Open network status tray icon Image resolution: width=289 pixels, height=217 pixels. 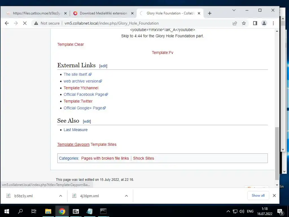point(235,211)
